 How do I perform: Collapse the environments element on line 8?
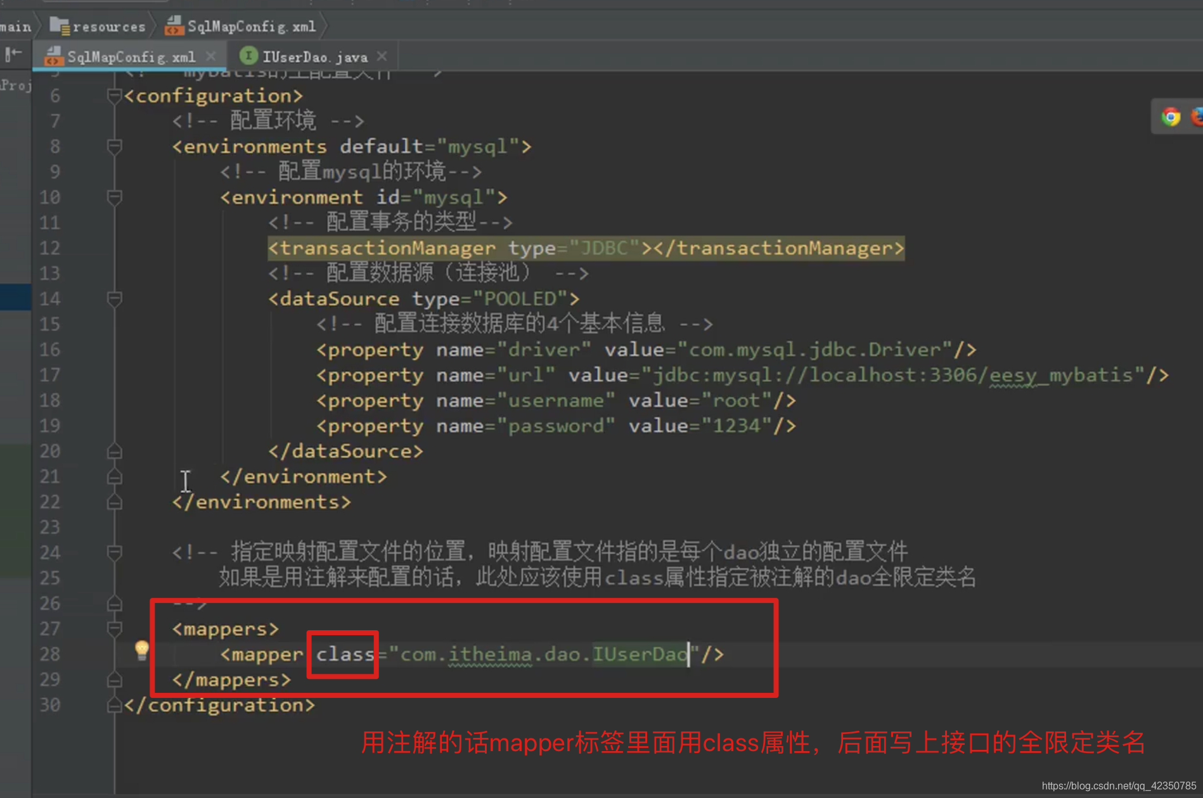click(114, 147)
